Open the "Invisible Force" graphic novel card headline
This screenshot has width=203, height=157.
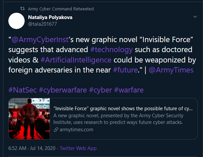click(x=123, y=109)
